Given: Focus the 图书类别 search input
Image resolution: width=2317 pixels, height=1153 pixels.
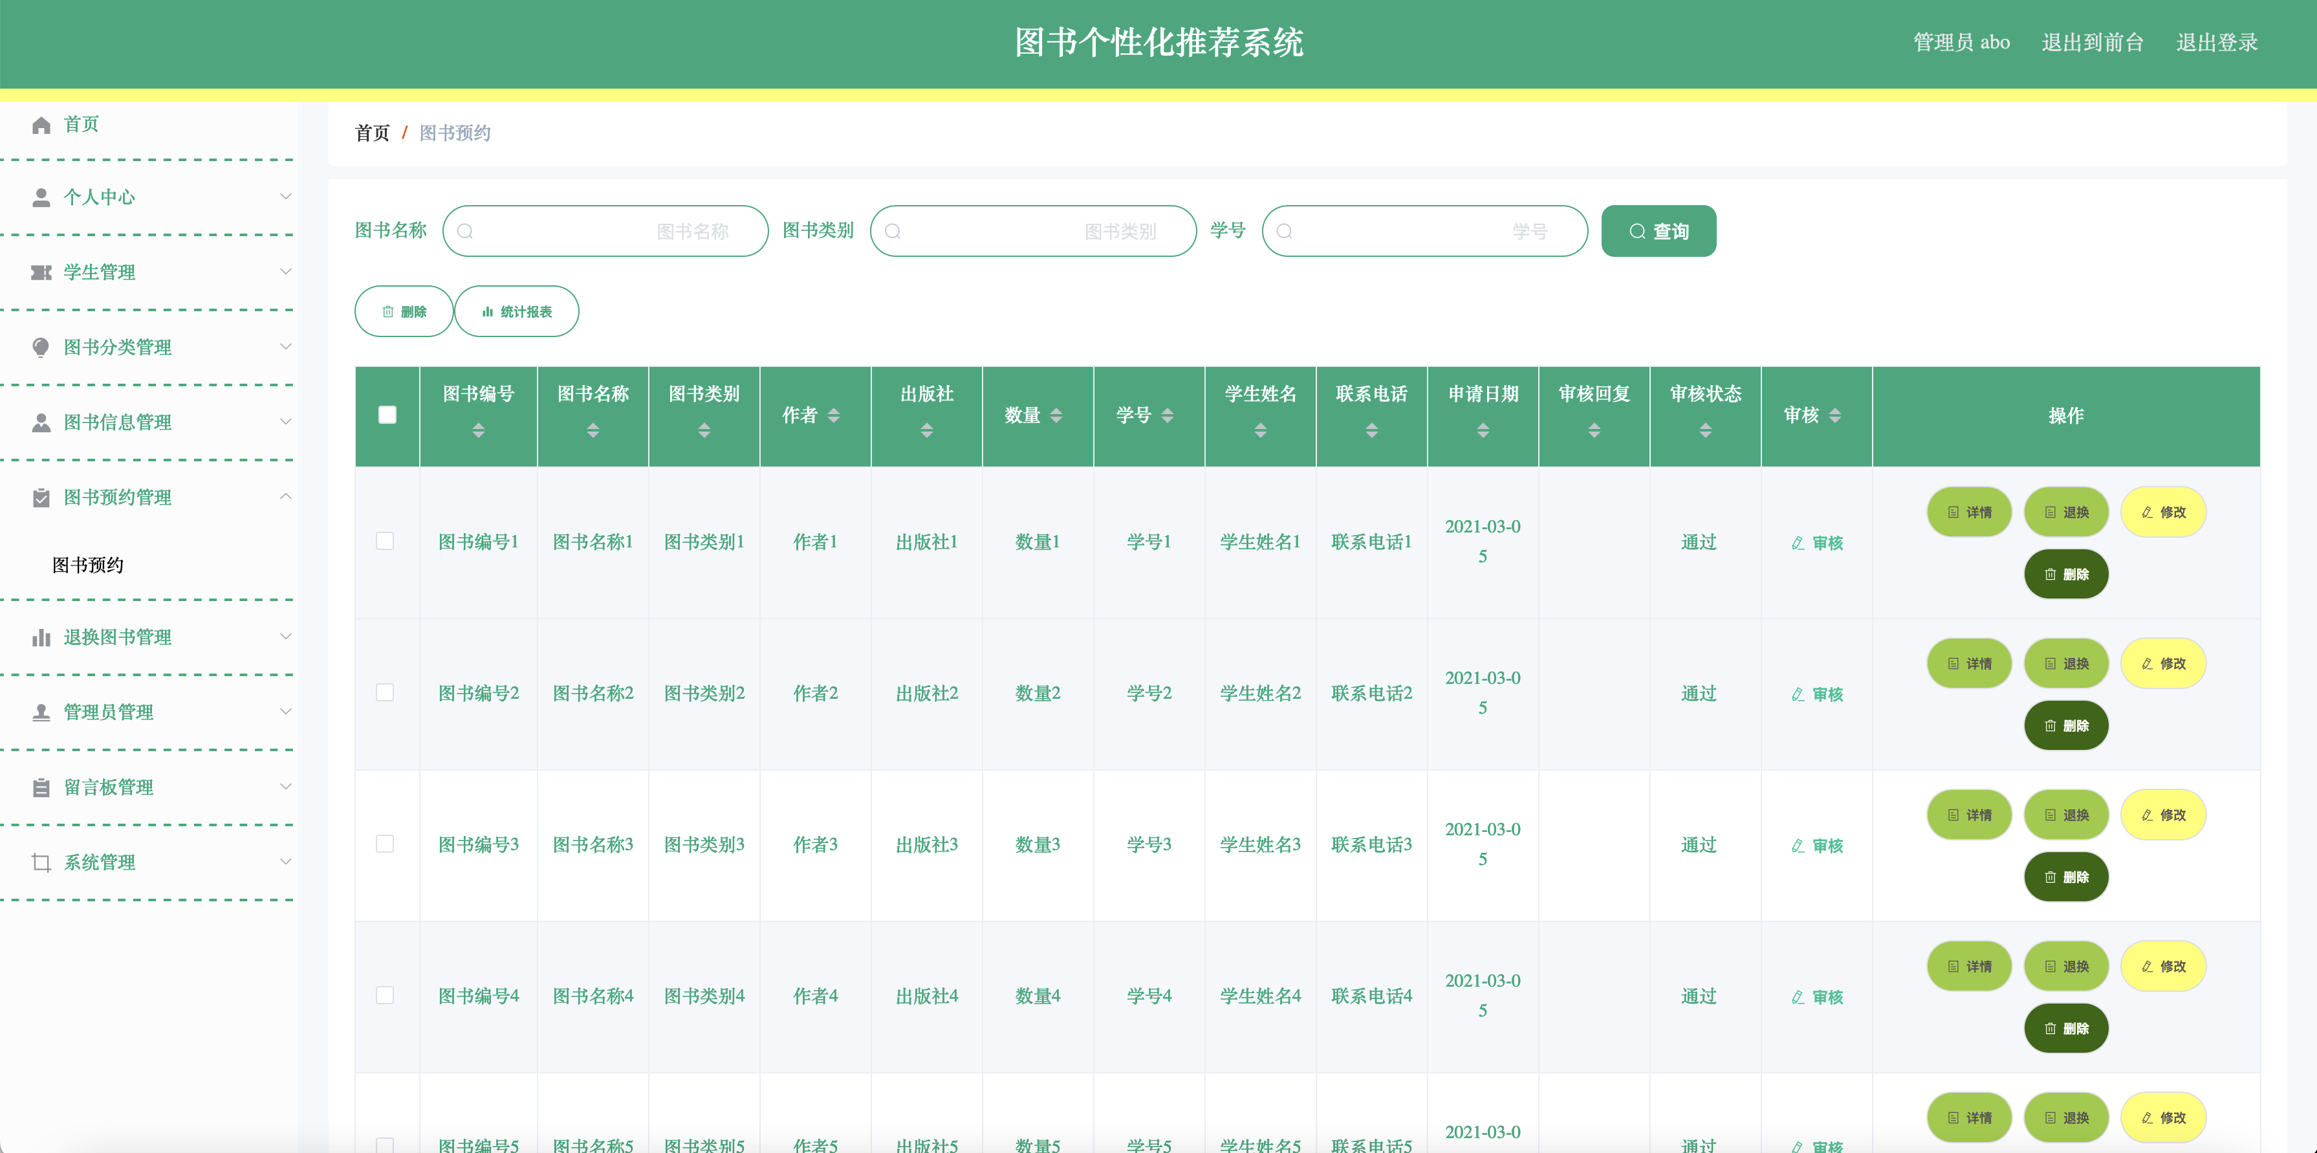Looking at the screenshot, I should coord(1034,231).
